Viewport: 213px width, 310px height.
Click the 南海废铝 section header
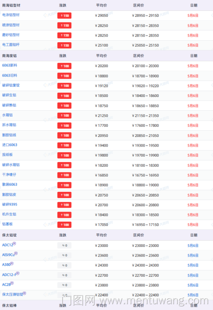(9, 56)
